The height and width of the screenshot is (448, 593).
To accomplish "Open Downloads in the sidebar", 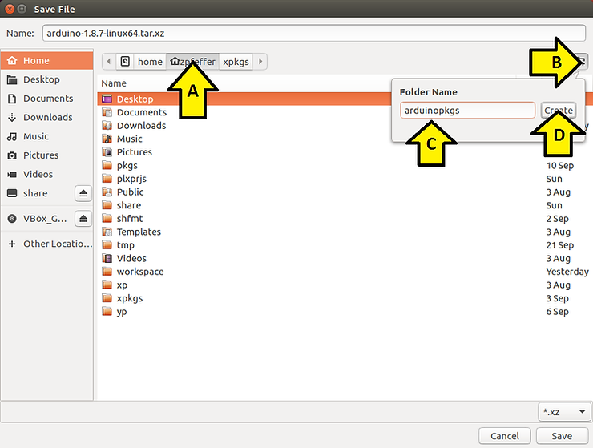I will click(47, 118).
